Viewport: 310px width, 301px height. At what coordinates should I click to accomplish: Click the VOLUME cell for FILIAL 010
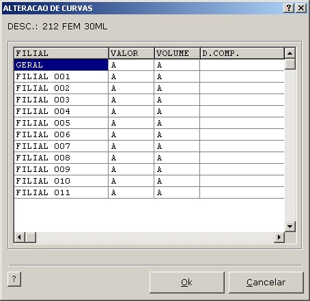coord(177,181)
